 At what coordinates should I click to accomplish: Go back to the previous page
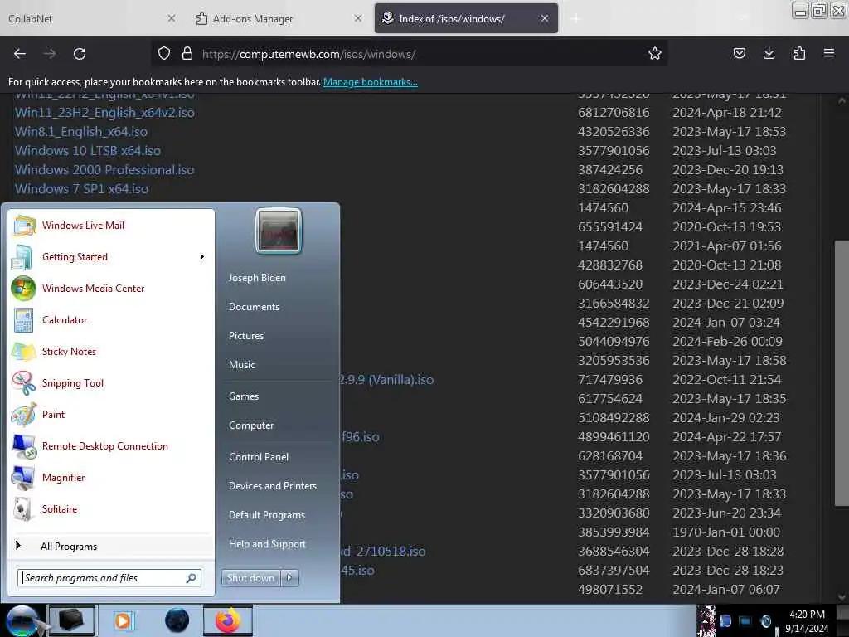tap(20, 54)
